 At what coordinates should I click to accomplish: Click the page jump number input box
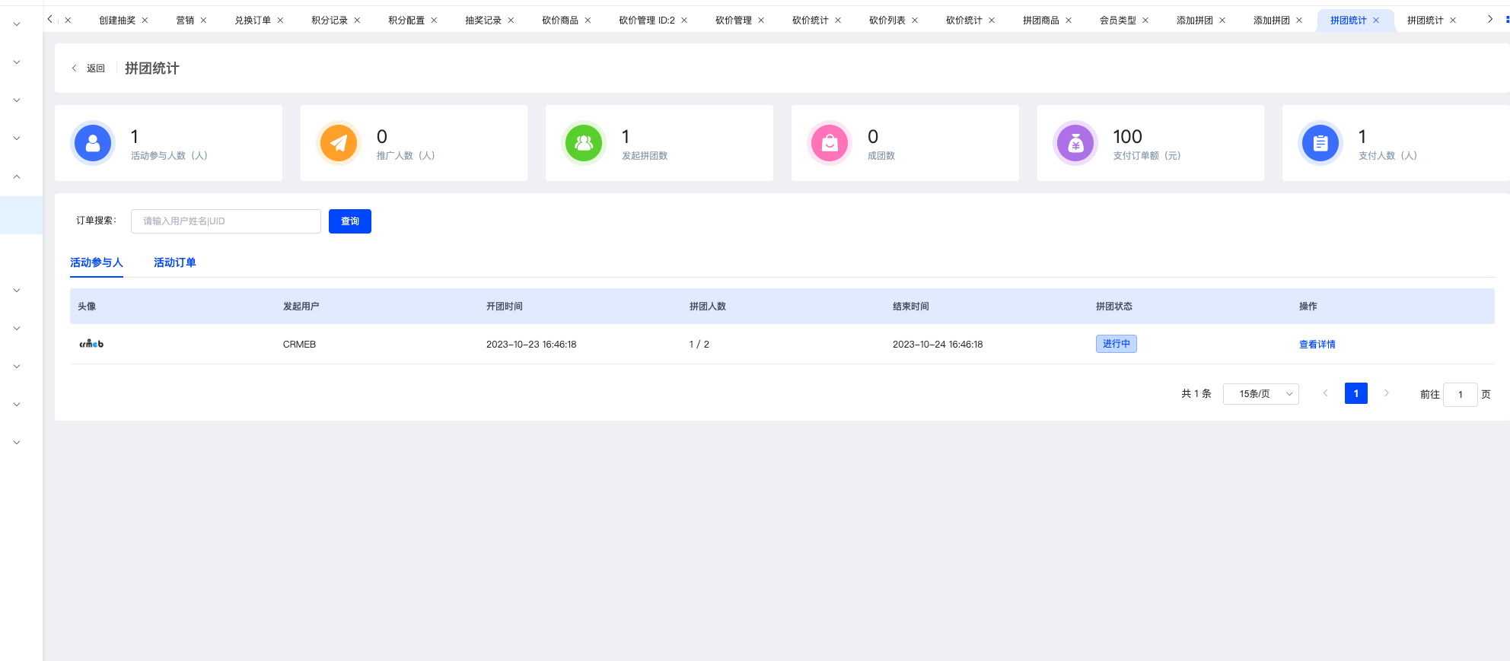point(1460,394)
